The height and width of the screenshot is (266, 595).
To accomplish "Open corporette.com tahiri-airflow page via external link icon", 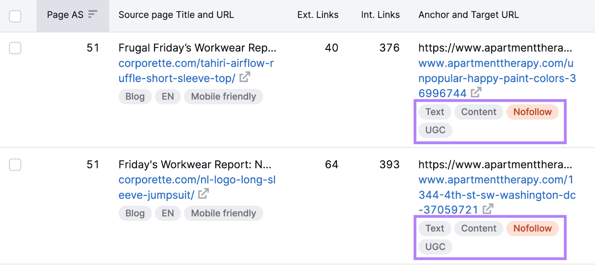I will click(x=245, y=78).
